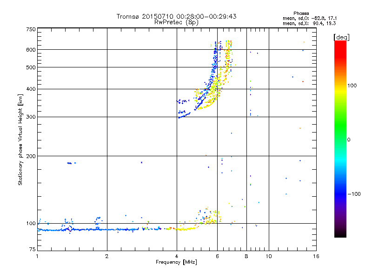372x279 pixels.
Task: Click the '300' y-axis tick label
Action: coord(31,117)
